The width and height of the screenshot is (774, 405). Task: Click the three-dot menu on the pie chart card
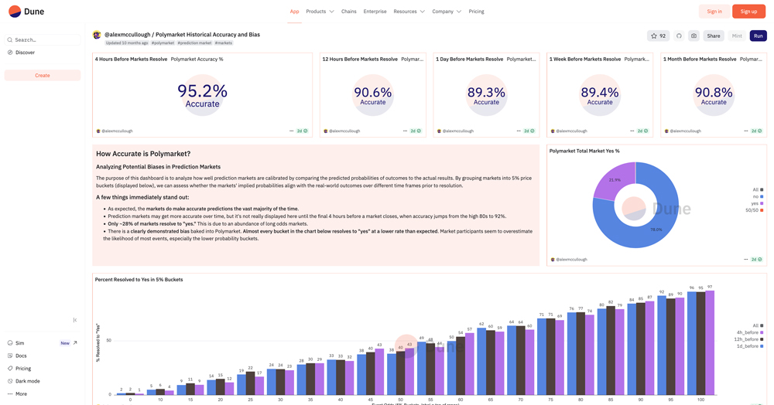tap(746, 260)
